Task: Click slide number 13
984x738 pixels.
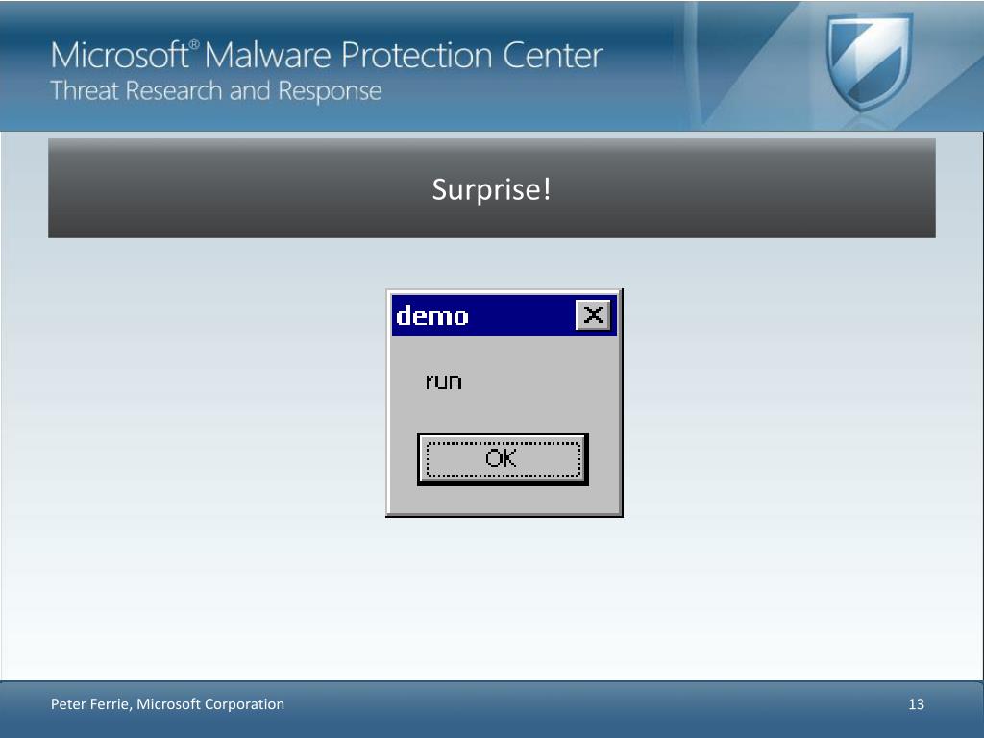Action: point(916,704)
